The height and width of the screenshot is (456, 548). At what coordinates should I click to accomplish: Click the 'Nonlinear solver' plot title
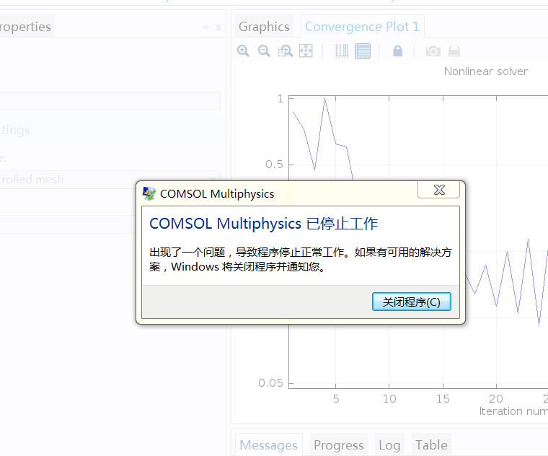[486, 71]
